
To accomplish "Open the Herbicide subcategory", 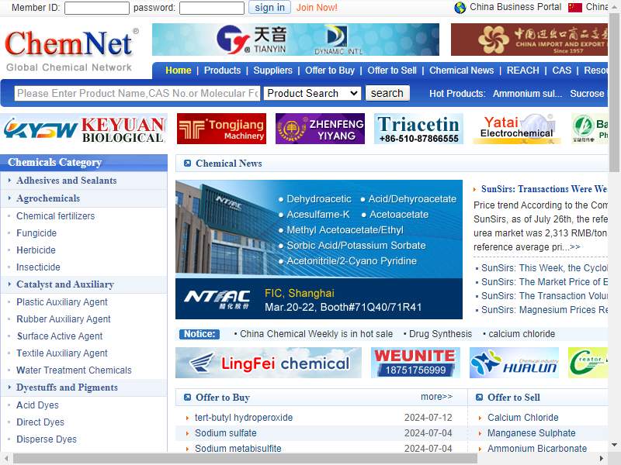I will [36, 250].
